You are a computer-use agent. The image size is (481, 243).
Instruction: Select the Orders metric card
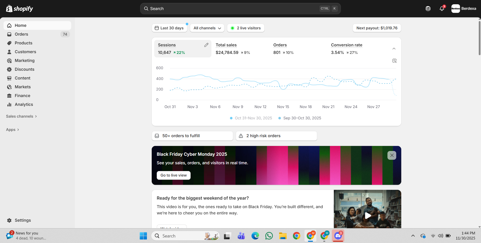(298, 49)
